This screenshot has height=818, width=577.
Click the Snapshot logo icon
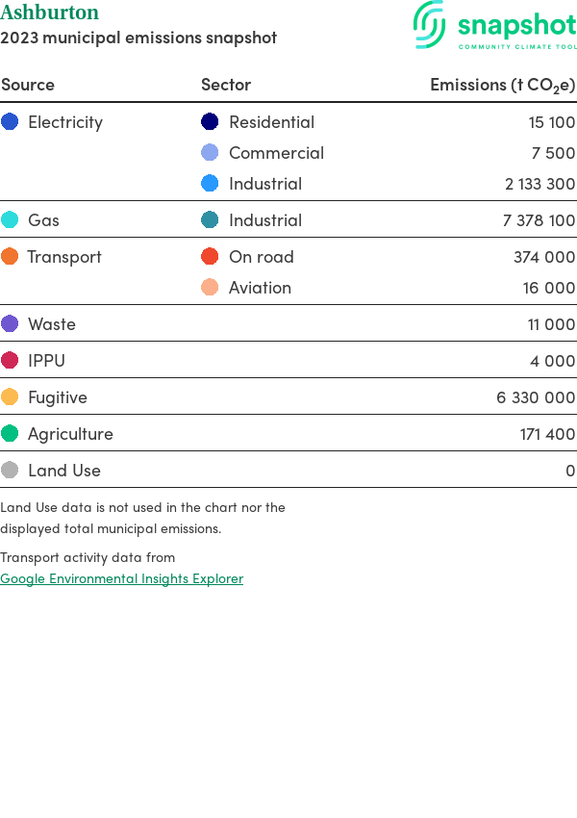click(x=430, y=24)
